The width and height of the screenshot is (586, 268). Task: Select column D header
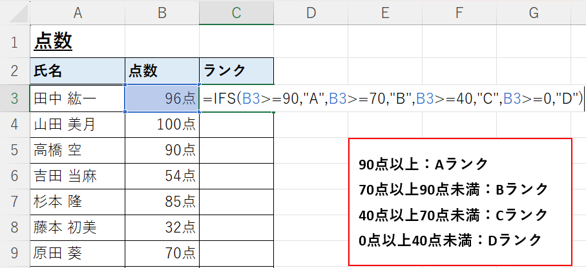pyautogui.click(x=311, y=12)
